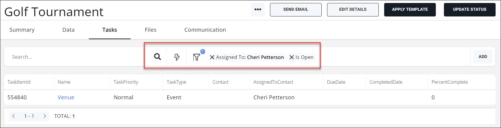Screen dimensions: 501x128
Task: Remove the Assigned To Cheri Petterson filter
Action: point(212,57)
